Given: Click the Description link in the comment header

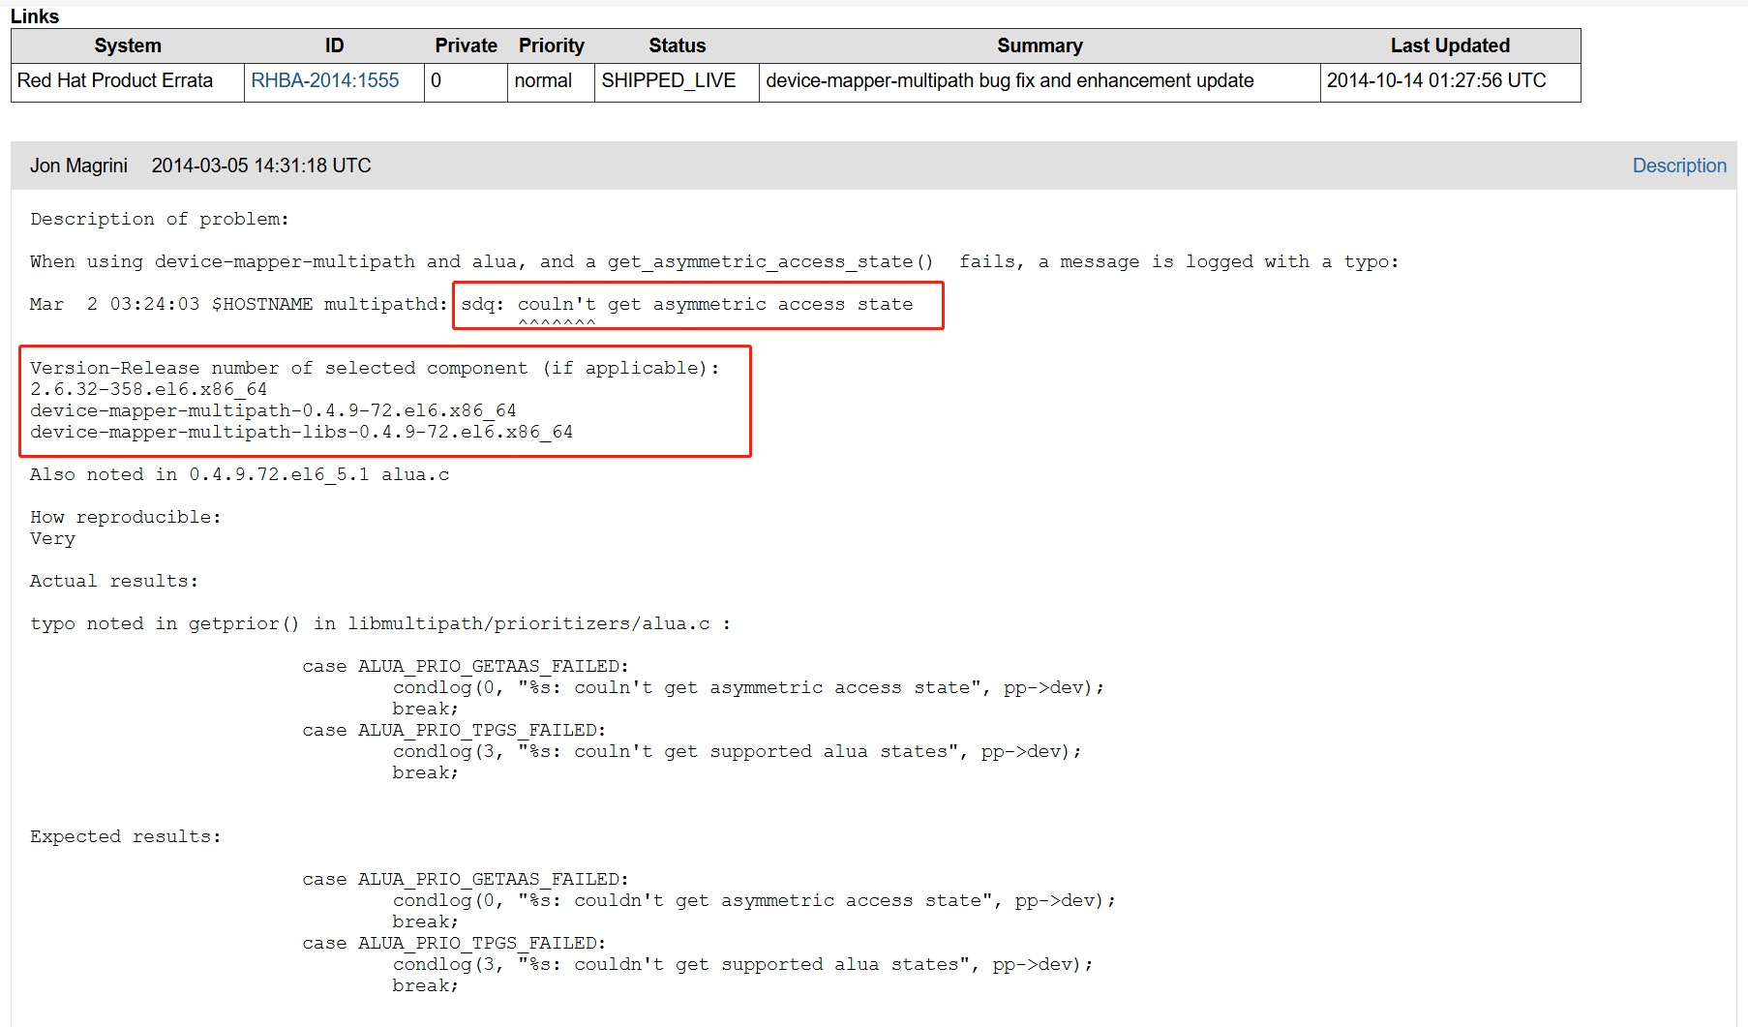Looking at the screenshot, I should coord(1679,166).
